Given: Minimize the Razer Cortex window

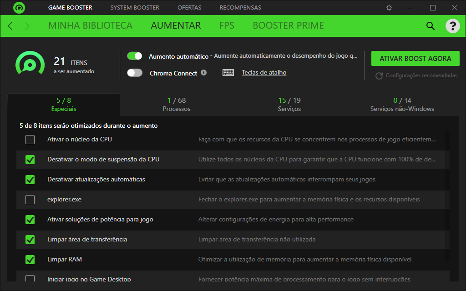Looking at the screenshot, I should coord(410,8).
